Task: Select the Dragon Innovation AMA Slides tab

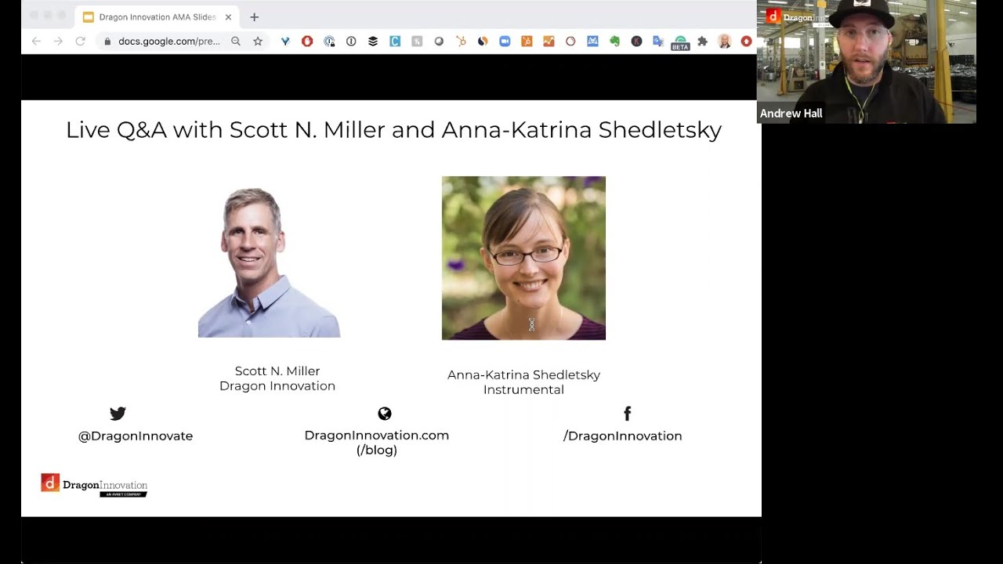Action: pyautogui.click(x=157, y=17)
